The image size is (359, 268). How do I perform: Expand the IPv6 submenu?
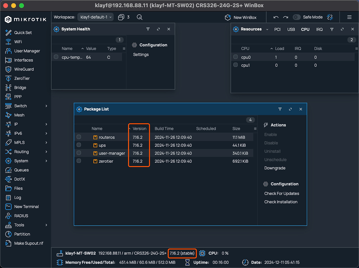coord(46,133)
